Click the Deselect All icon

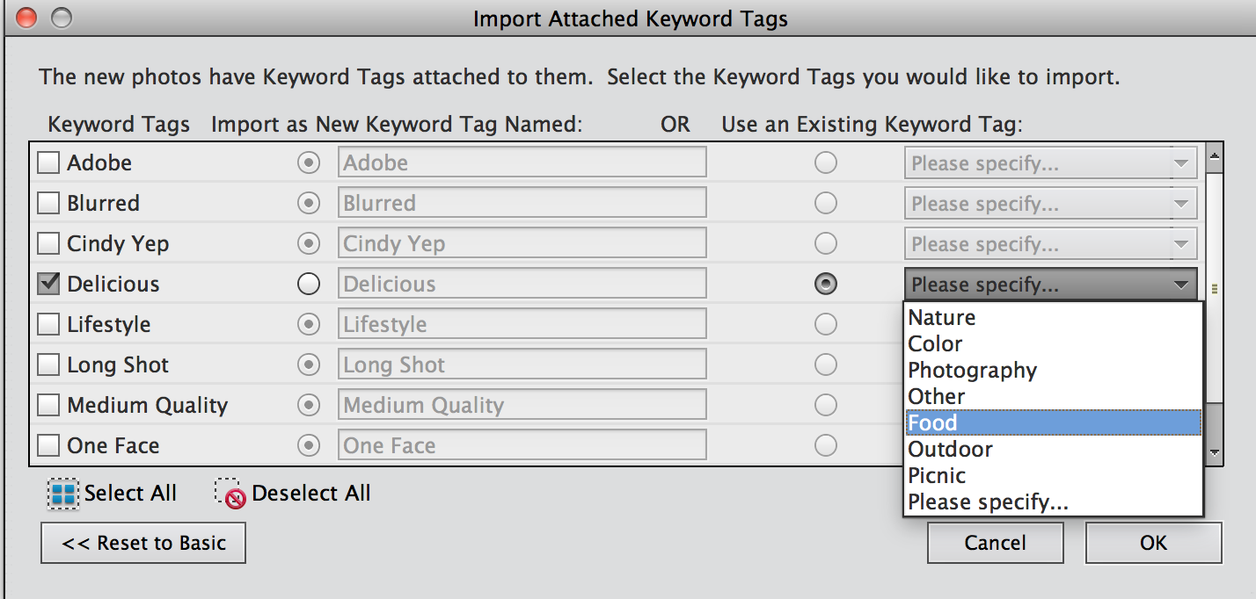231,494
